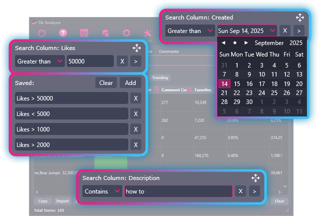Open the settings gear icon

[126, 33]
